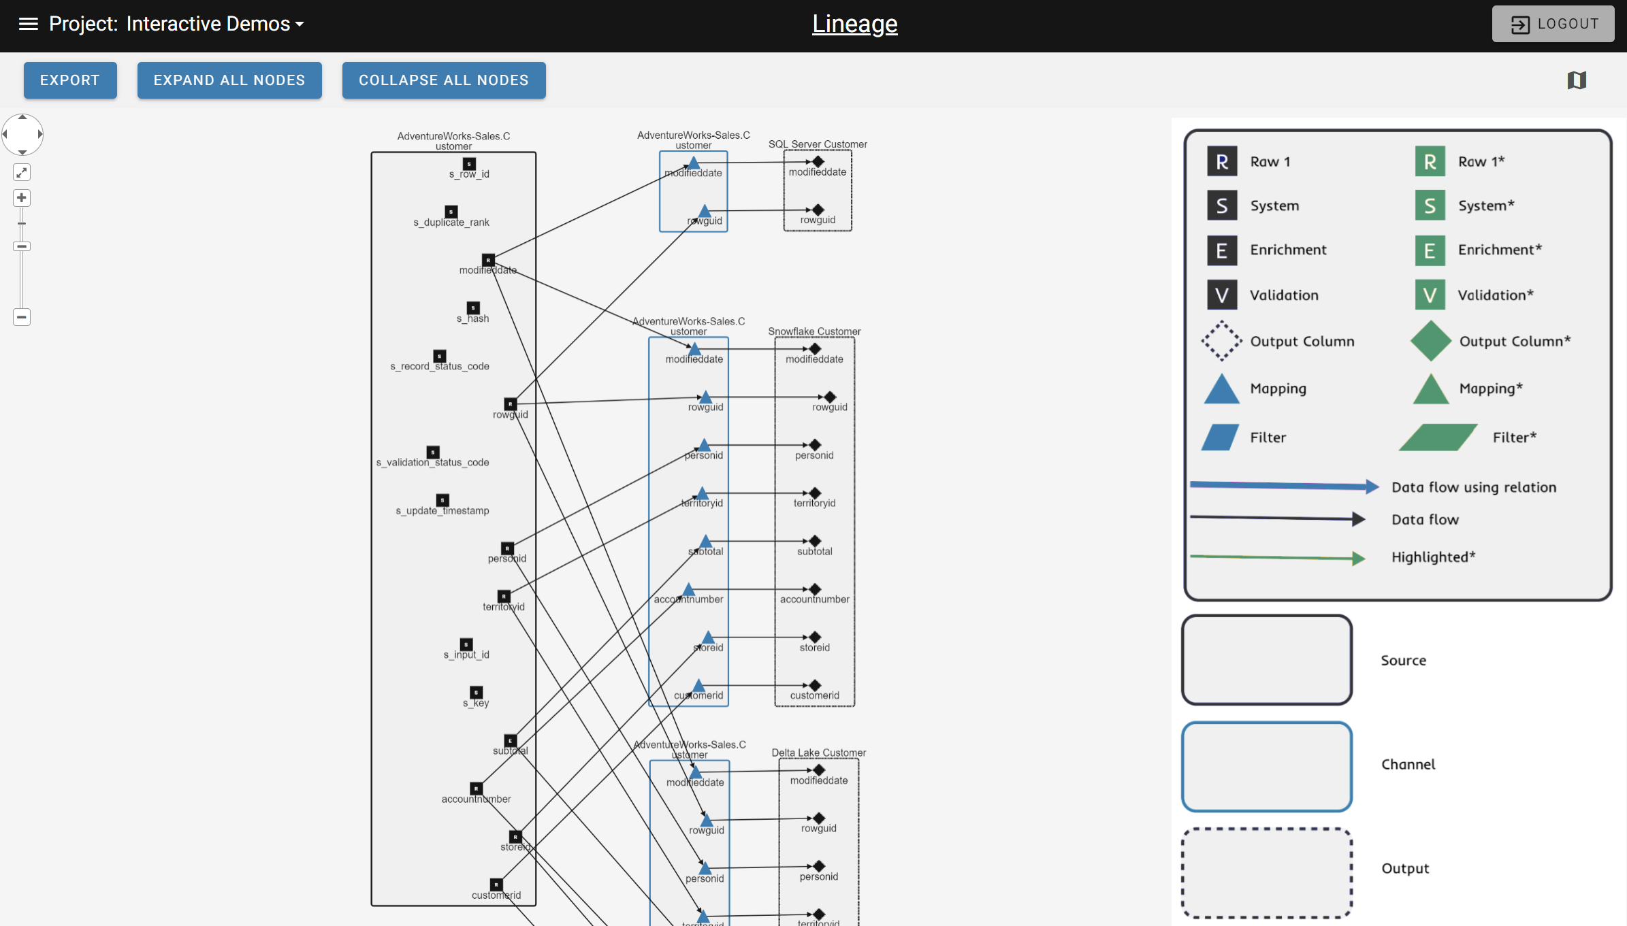Open the hamburger navigation menu
The image size is (1627, 926).
(x=28, y=24)
